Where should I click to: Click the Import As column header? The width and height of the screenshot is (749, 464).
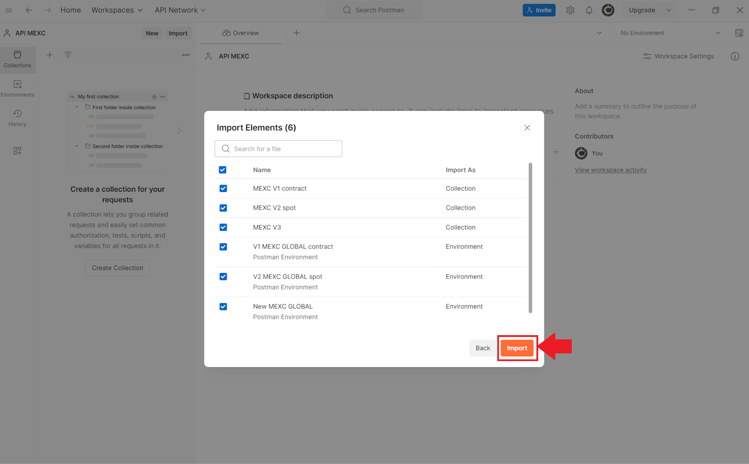tap(461, 170)
